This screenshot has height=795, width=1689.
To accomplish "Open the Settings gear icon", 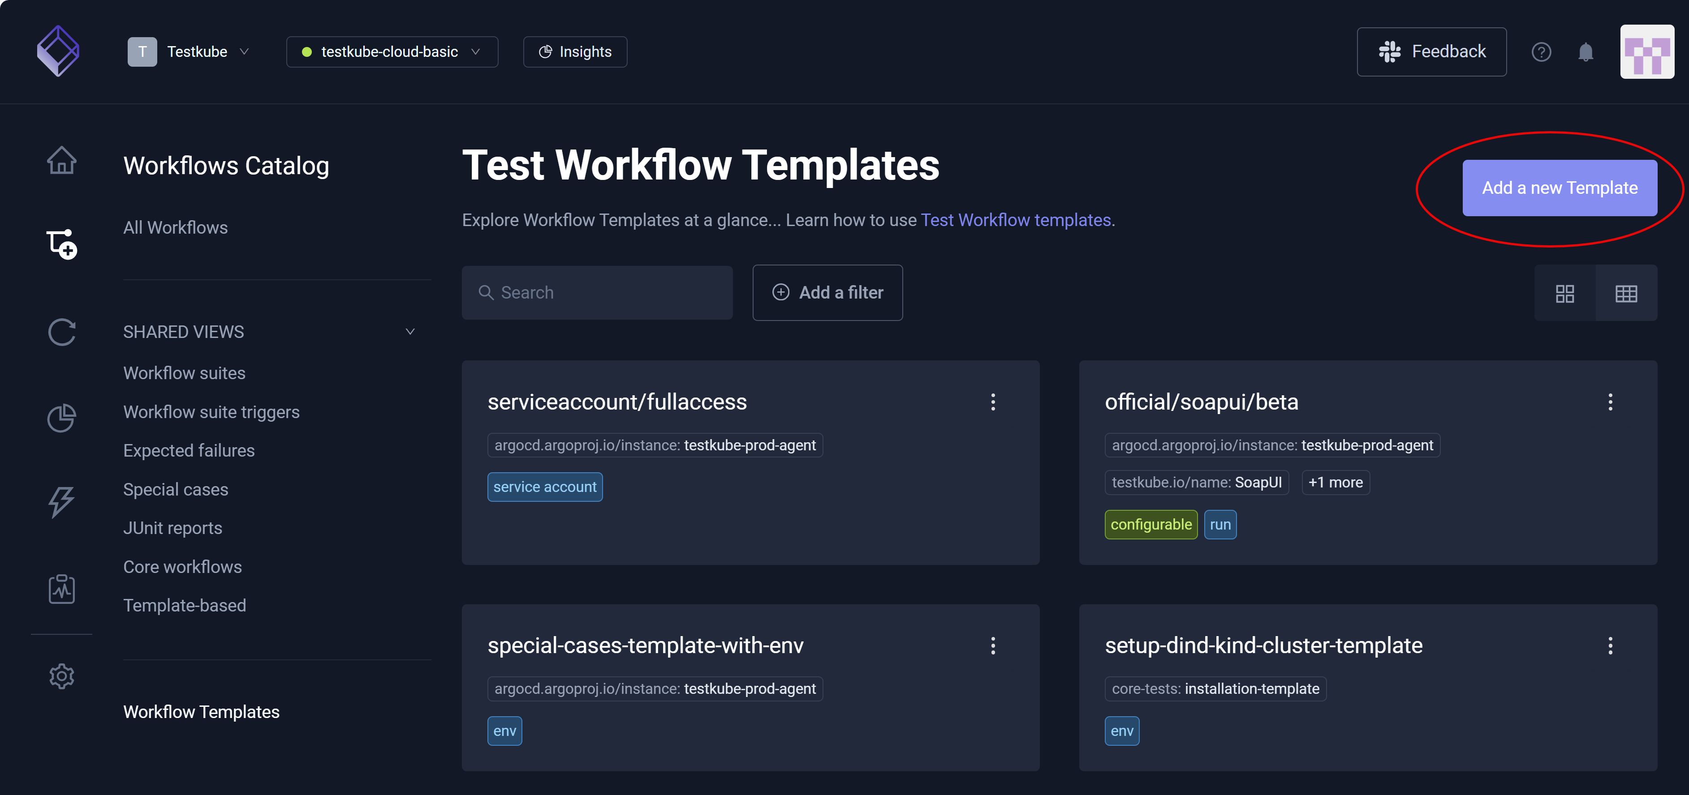I will coord(62,676).
